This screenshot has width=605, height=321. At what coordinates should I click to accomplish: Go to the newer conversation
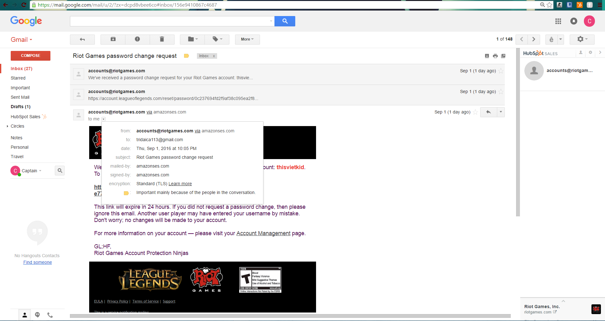[522, 39]
